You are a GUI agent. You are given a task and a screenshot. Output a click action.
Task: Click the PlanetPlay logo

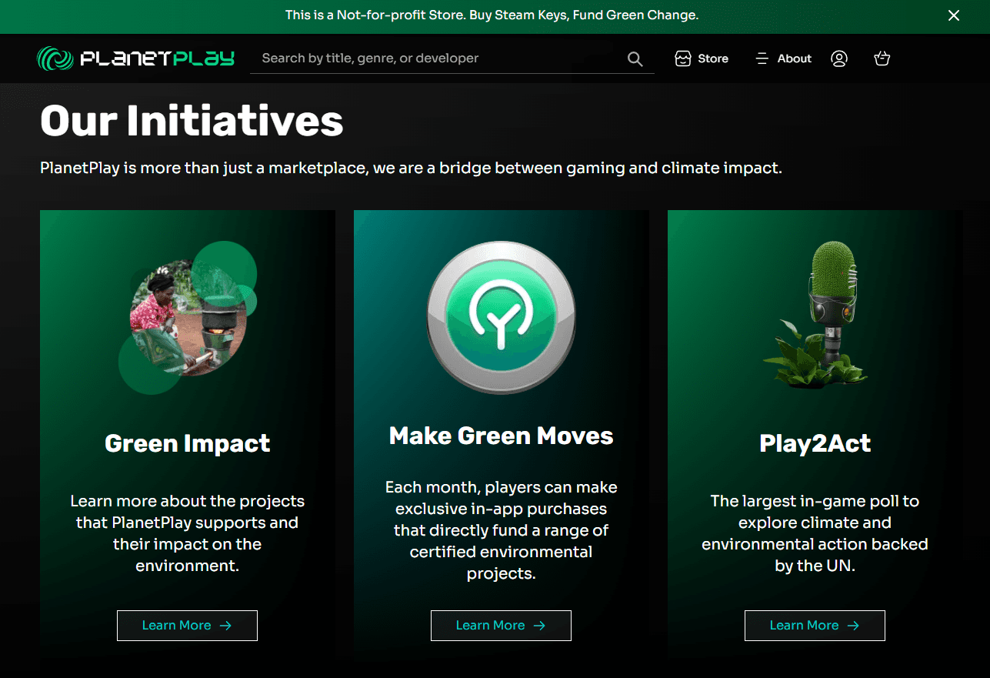(135, 58)
